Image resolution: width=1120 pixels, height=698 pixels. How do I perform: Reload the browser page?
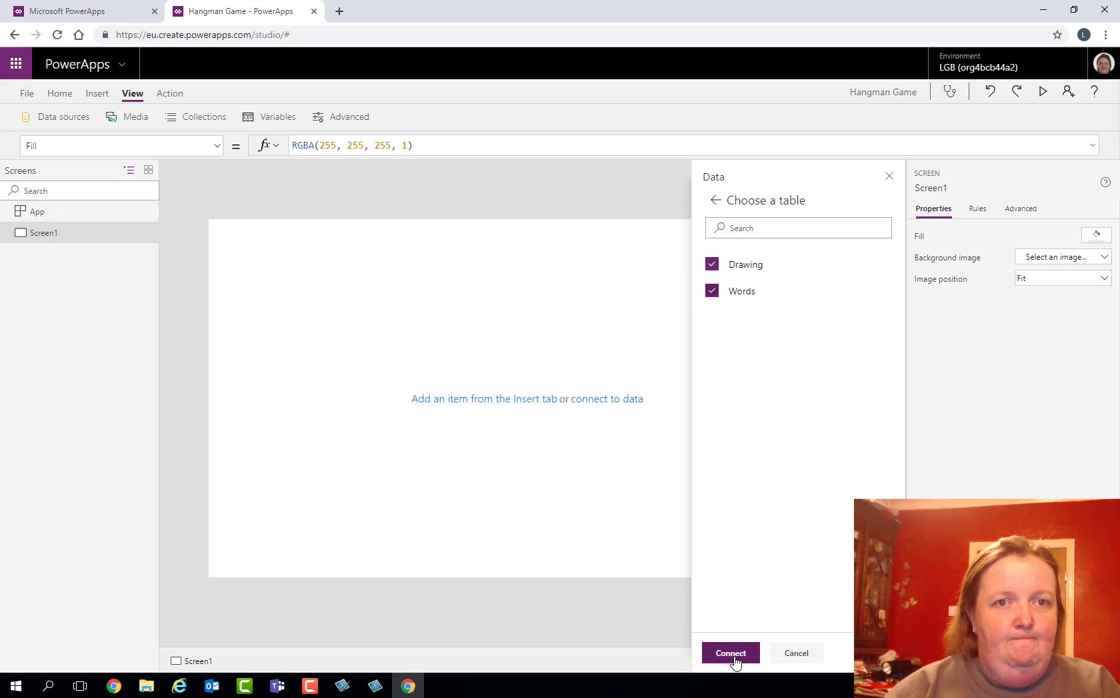point(57,35)
